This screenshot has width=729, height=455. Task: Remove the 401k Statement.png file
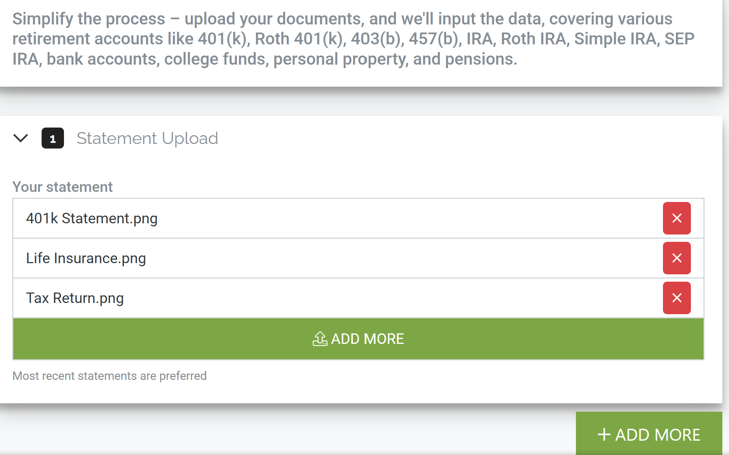pyautogui.click(x=677, y=218)
